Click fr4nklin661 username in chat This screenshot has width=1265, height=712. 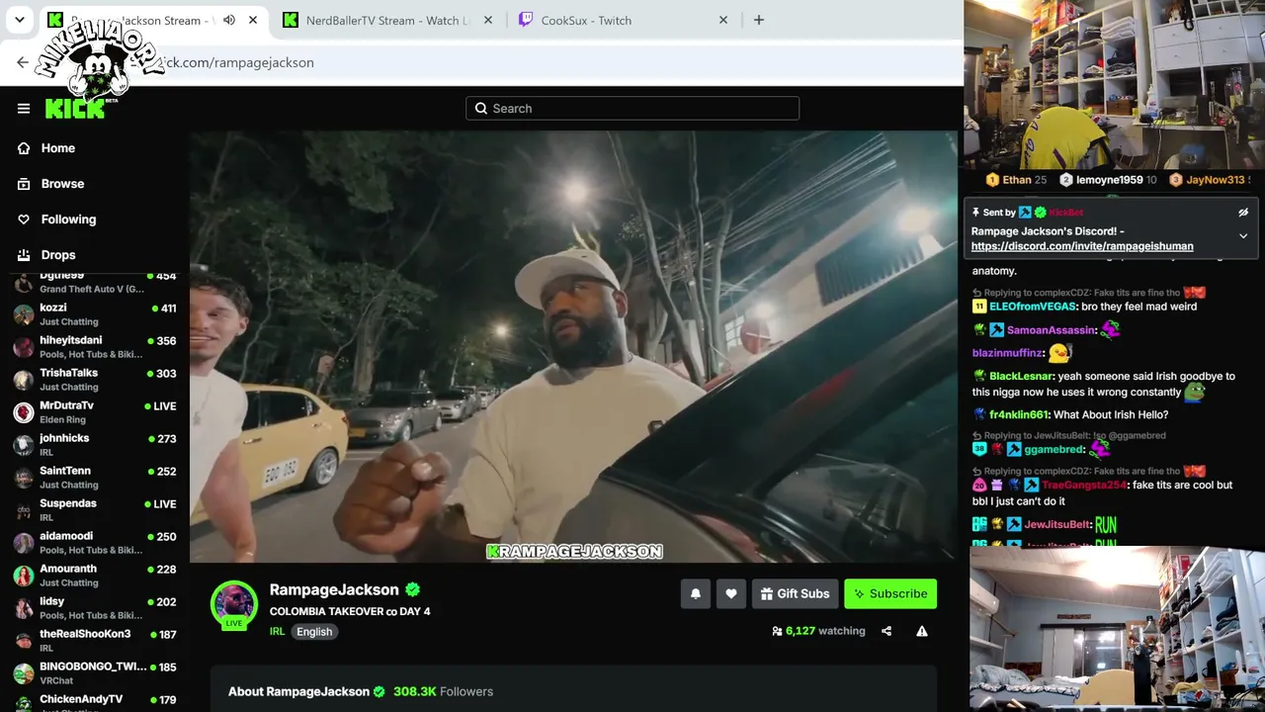(x=1018, y=414)
